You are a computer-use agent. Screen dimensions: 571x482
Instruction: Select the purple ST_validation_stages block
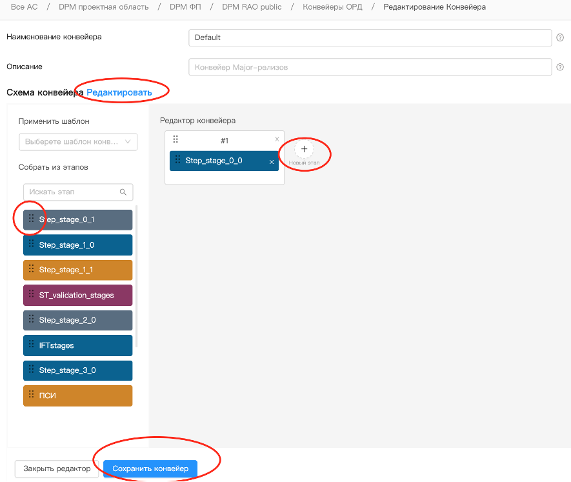(x=78, y=295)
